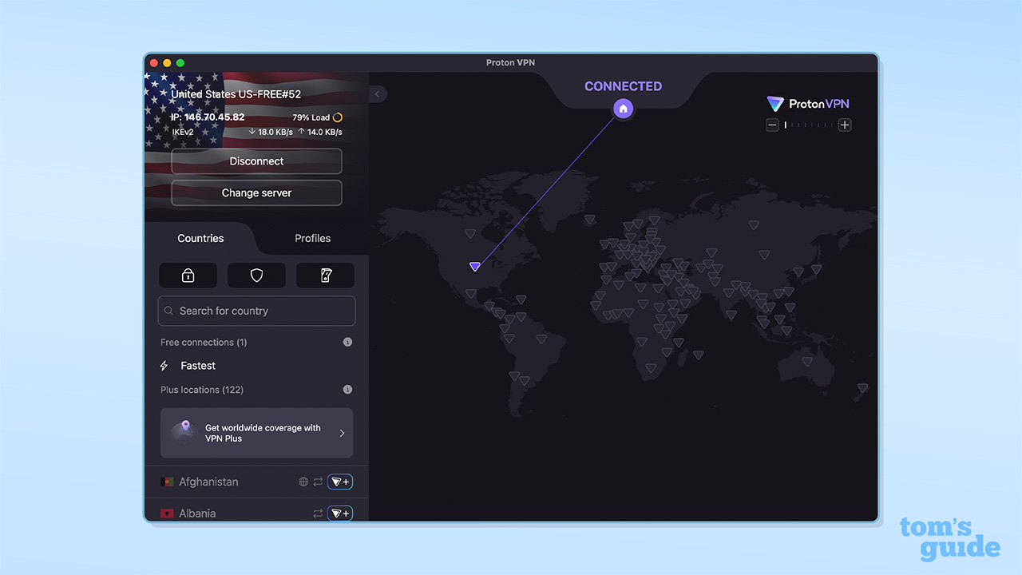Click the Canada server marker on map
The width and height of the screenshot is (1022, 575).
pyautogui.click(x=469, y=234)
